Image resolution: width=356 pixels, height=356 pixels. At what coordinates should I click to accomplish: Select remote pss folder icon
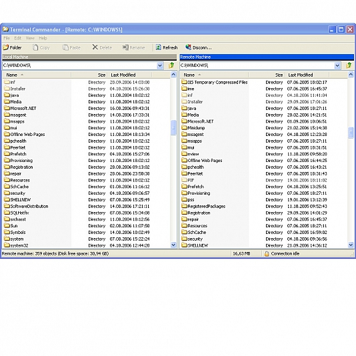(x=185, y=200)
